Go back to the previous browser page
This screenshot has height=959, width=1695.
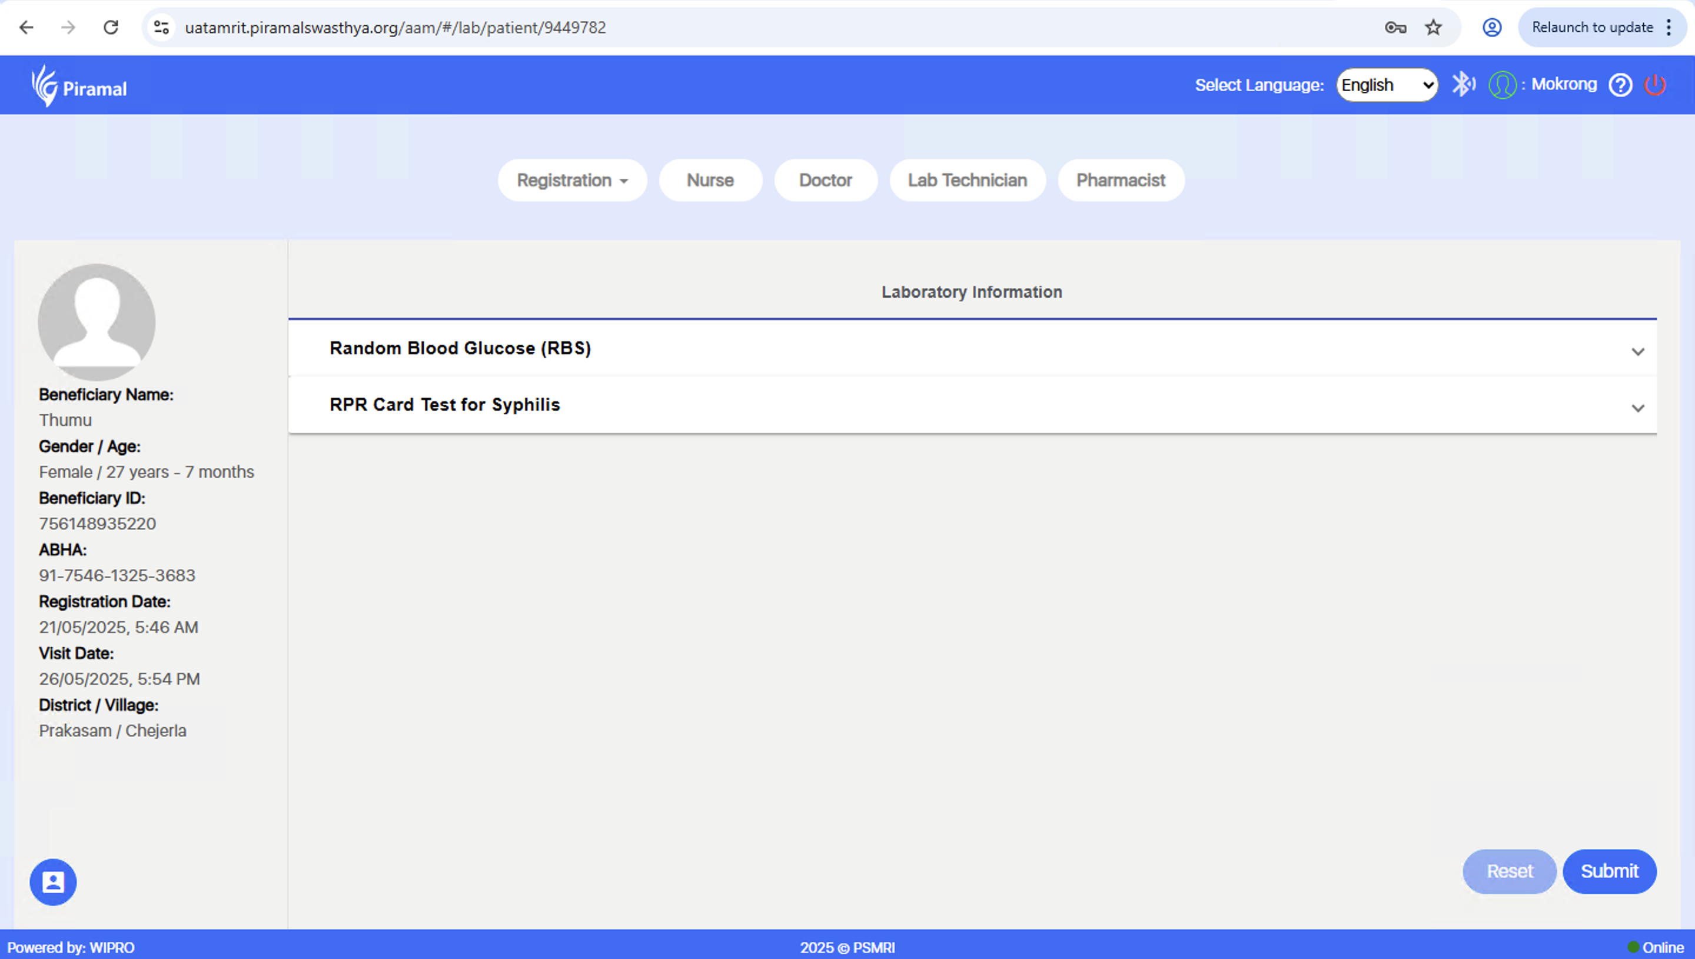point(26,28)
